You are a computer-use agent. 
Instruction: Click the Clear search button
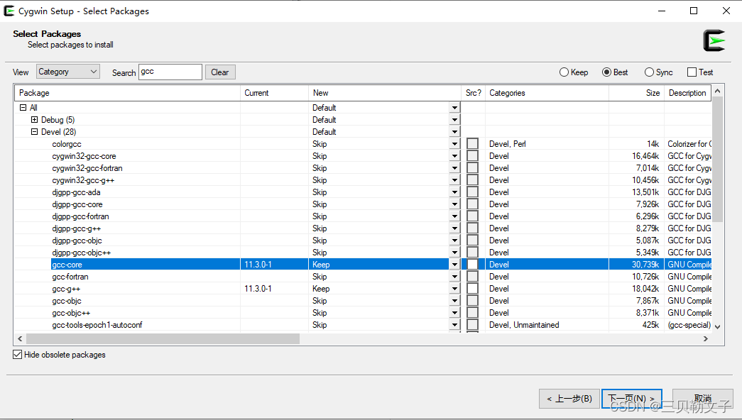220,72
